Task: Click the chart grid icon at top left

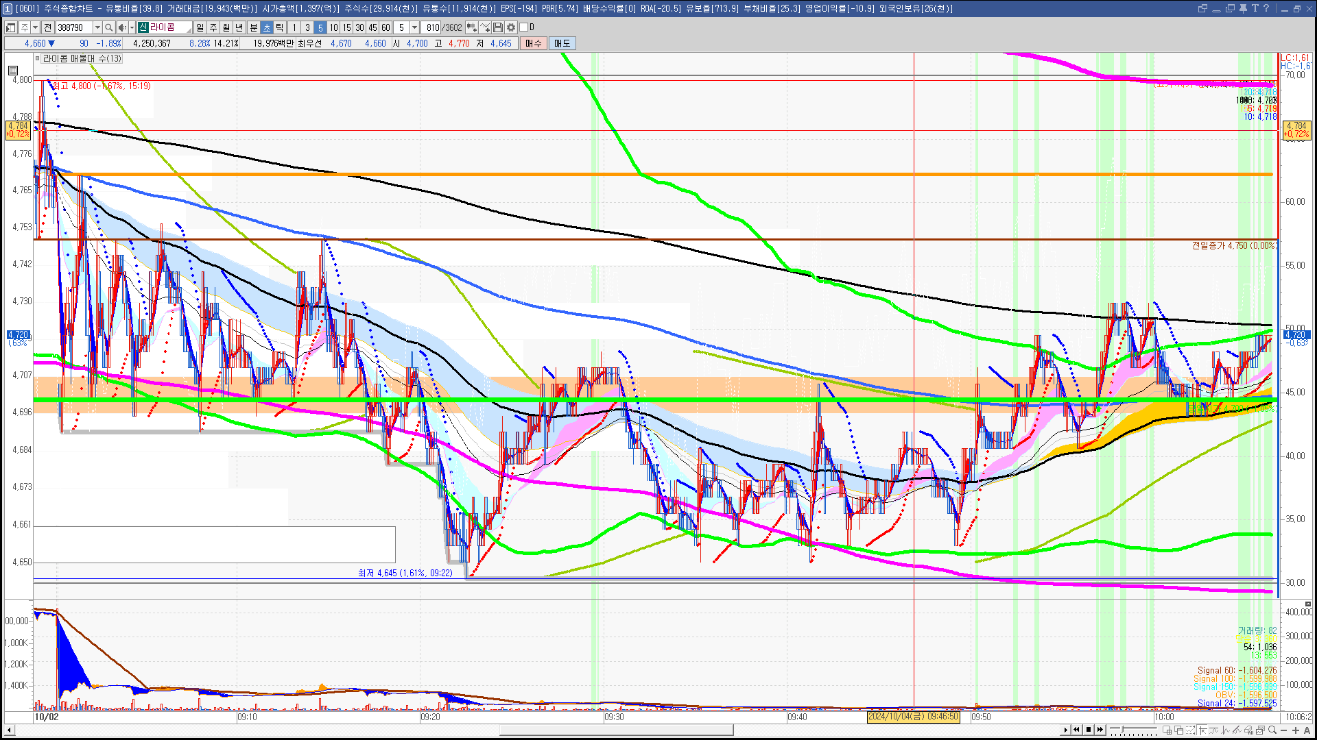Action: [x=13, y=71]
